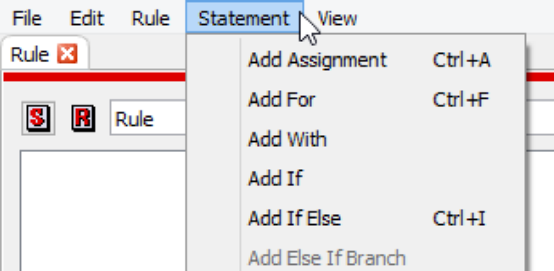The width and height of the screenshot is (554, 271).
Task: Close the open Statement menu
Action: click(x=244, y=18)
